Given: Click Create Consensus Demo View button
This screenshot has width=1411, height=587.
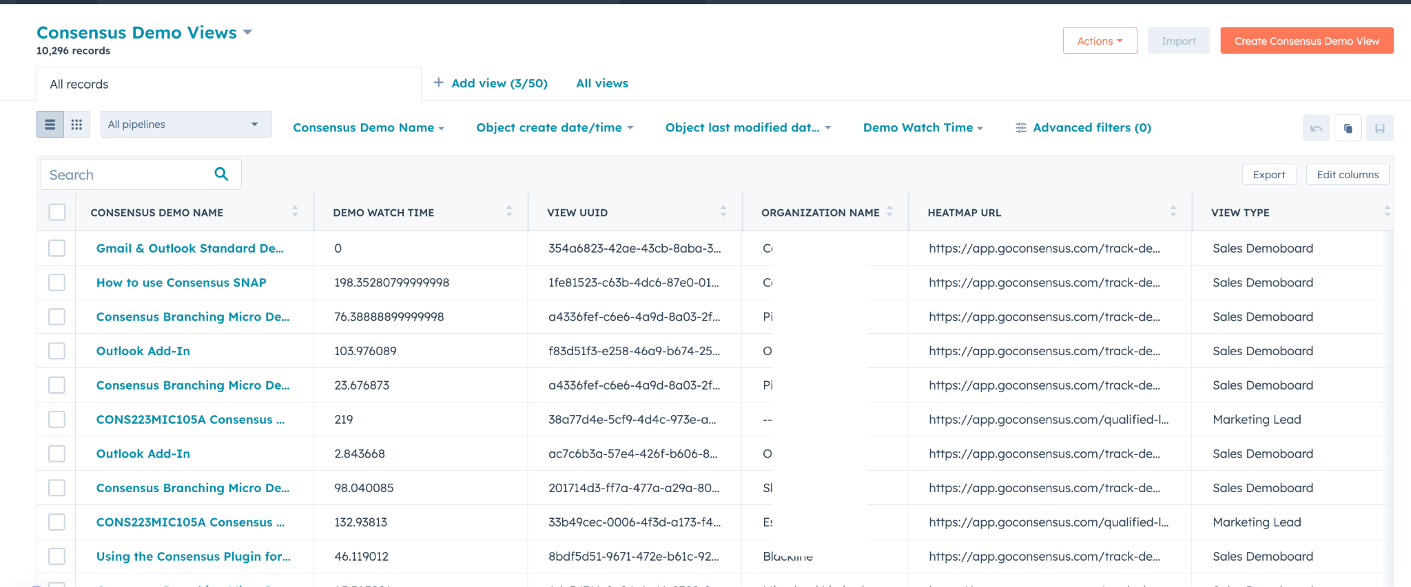Looking at the screenshot, I should 1307,41.
